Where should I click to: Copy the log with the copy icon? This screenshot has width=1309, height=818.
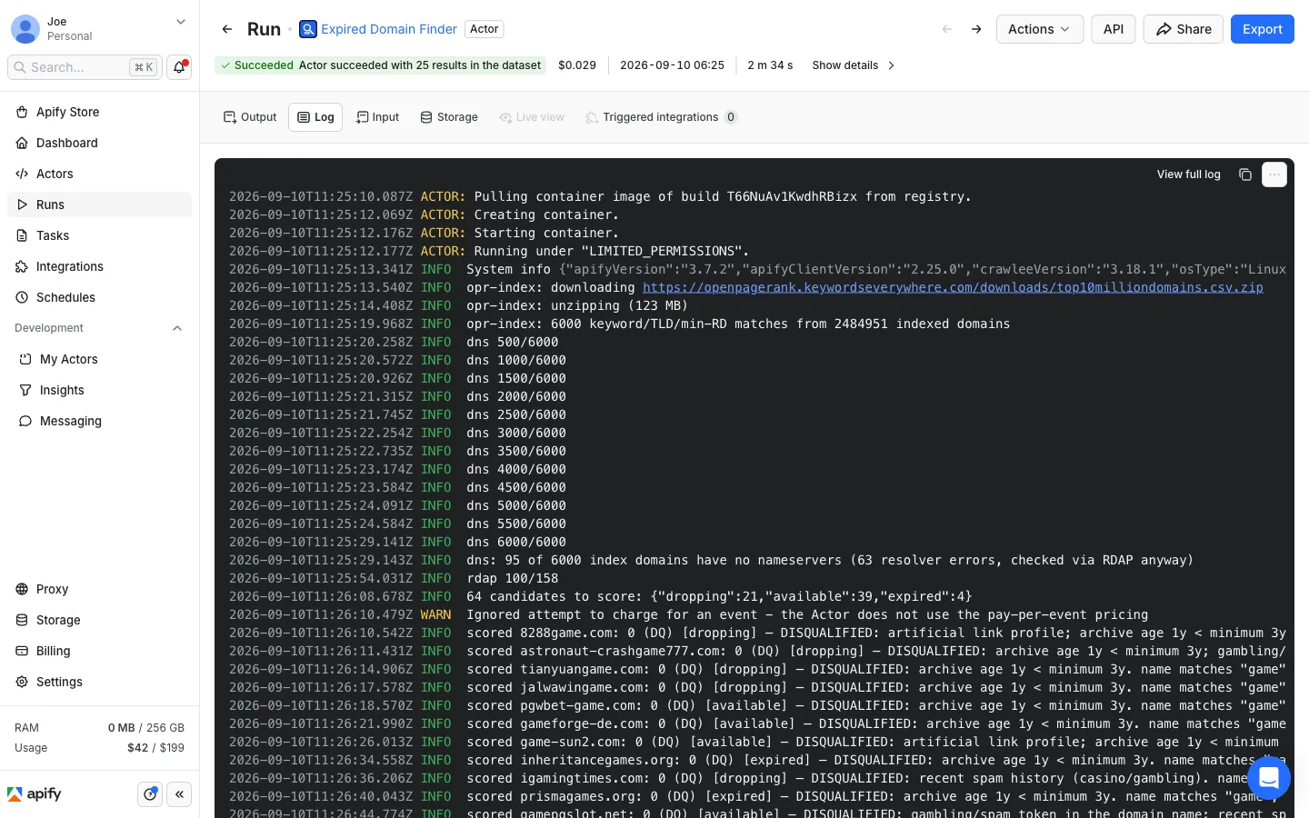click(1245, 175)
